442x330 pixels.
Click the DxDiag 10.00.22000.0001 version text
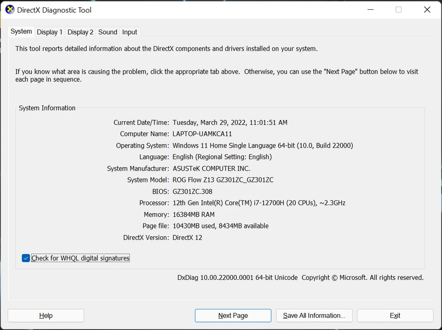pos(237,278)
